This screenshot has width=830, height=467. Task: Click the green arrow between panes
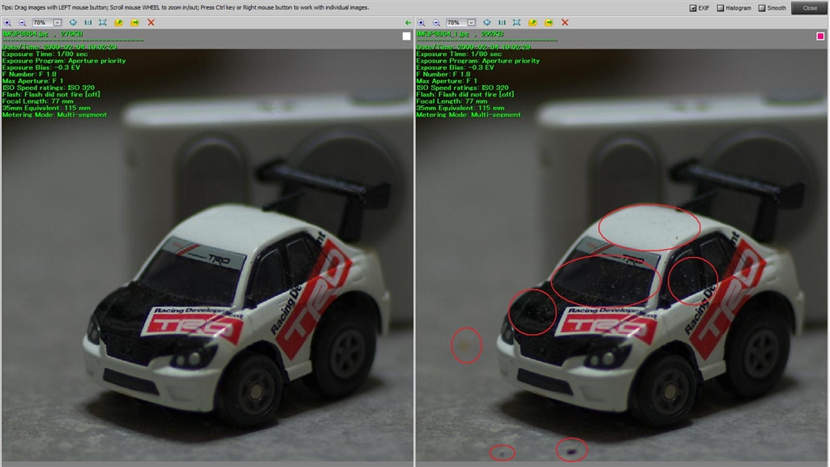tap(408, 23)
